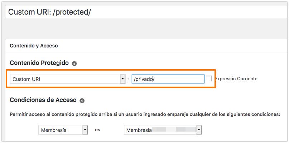Click the arrow of the first Membresía select
This screenshot has height=143, width=289.
coord(85,130)
